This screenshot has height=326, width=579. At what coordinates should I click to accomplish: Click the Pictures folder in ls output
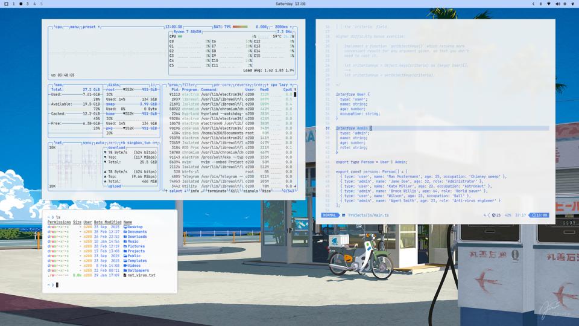click(134, 246)
